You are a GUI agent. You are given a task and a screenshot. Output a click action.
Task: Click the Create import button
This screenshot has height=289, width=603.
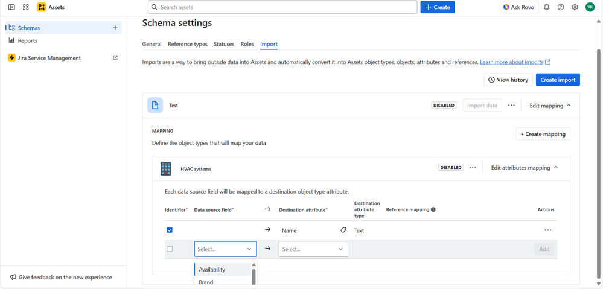point(557,80)
